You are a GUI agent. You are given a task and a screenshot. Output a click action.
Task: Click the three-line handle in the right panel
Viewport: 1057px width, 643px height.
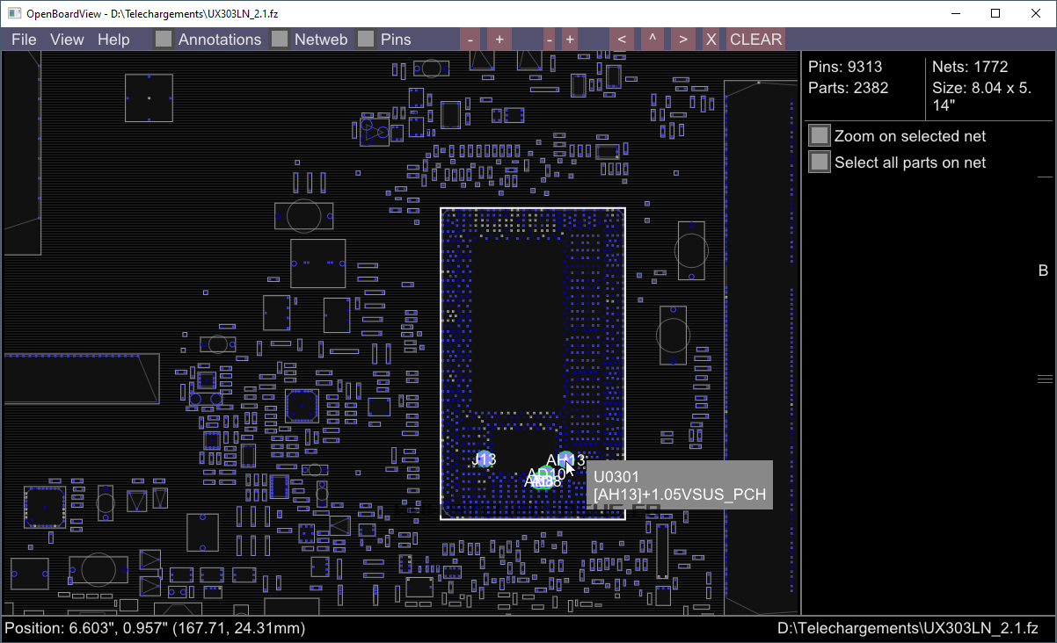point(1045,379)
